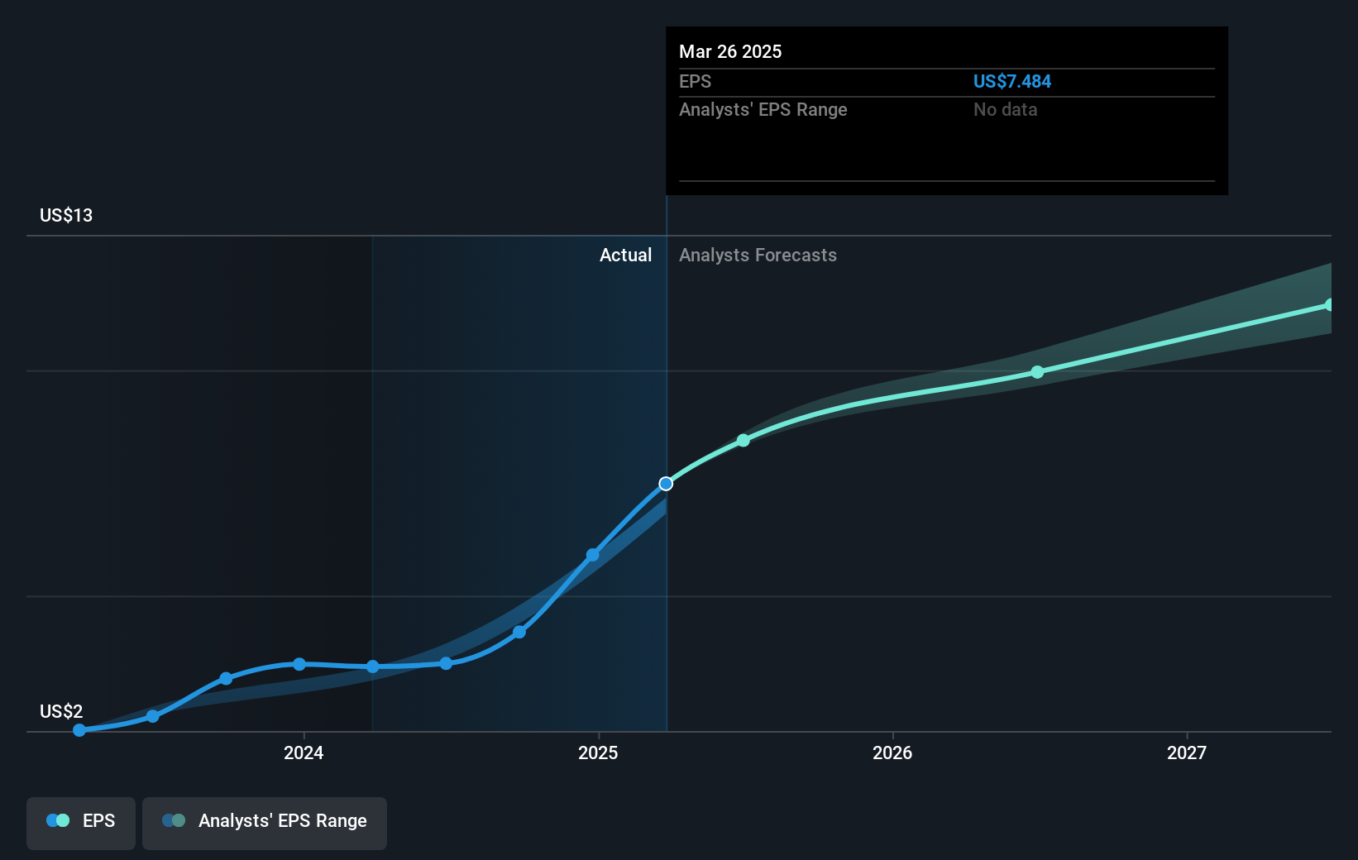Select the forecast data point in mid-2026

click(1037, 372)
